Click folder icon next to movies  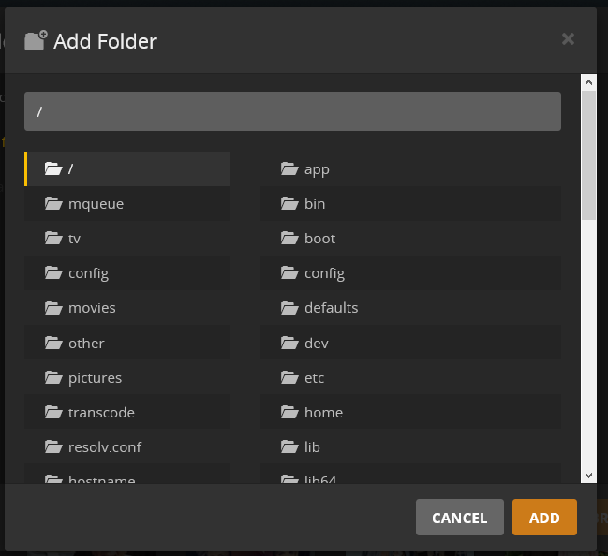pos(53,307)
